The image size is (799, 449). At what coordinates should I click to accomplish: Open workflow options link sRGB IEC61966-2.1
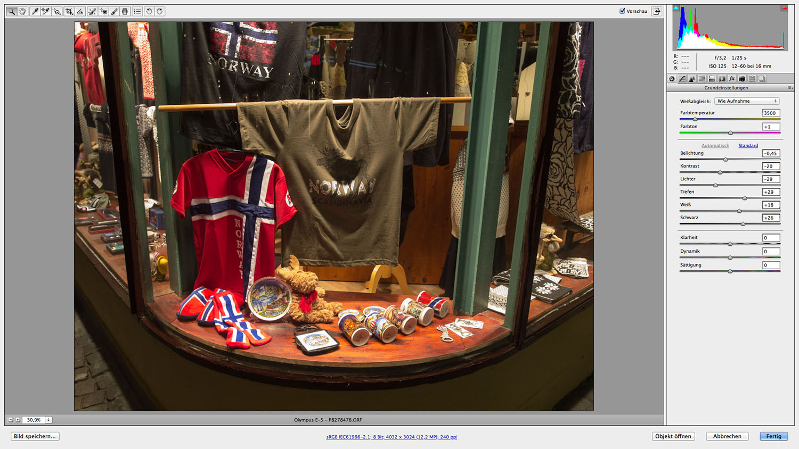pos(392,437)
